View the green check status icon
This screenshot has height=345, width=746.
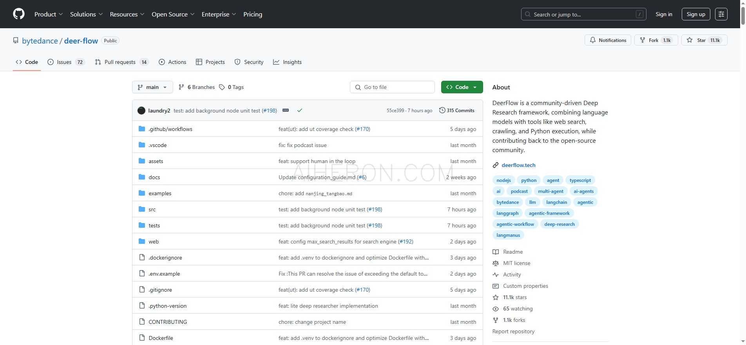point(300,111)
